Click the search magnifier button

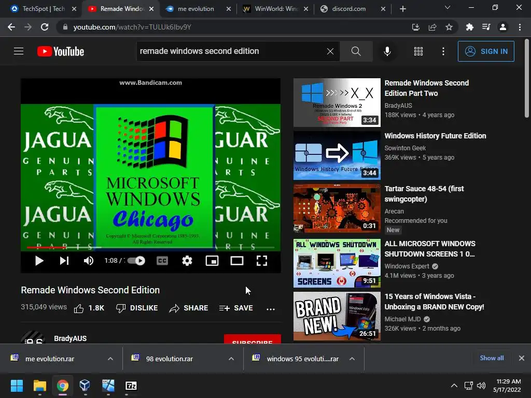point(356,51)
